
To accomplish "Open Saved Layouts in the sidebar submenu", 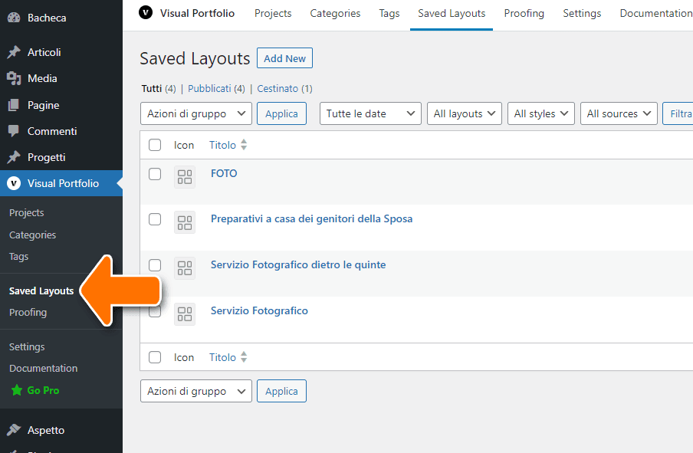I will pos(41,291).
